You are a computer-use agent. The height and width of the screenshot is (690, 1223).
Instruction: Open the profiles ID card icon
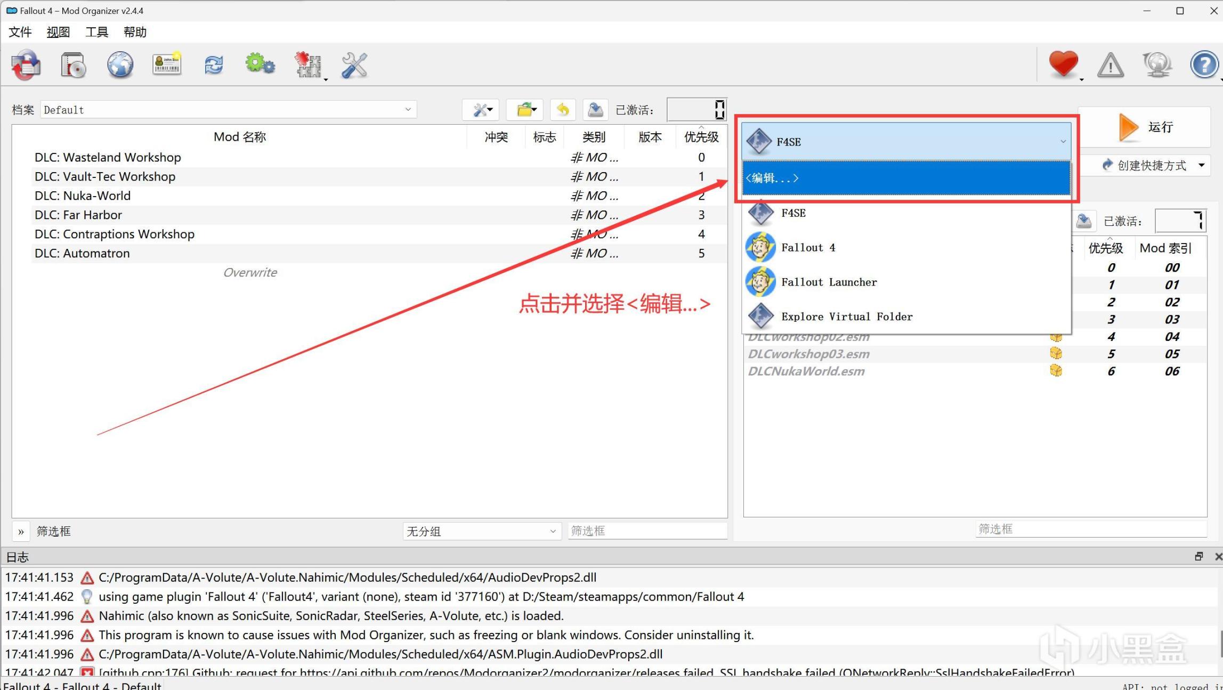tap(167, 65)
